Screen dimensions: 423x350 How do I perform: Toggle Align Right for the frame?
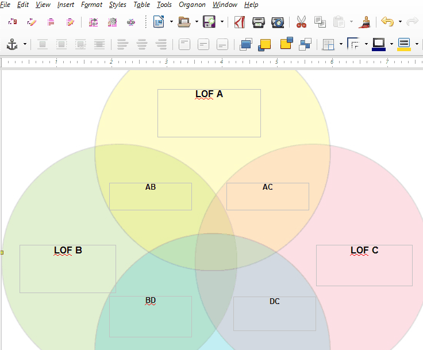pos(161,44)
